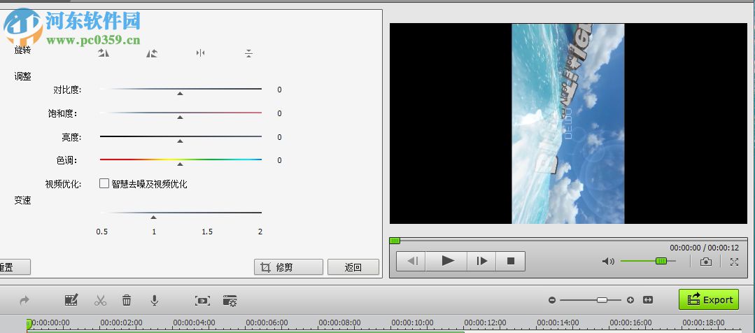755x333 pixels.
Task: Click the 亮度 brightness slider handle
Action: click(x=180, y=141)
